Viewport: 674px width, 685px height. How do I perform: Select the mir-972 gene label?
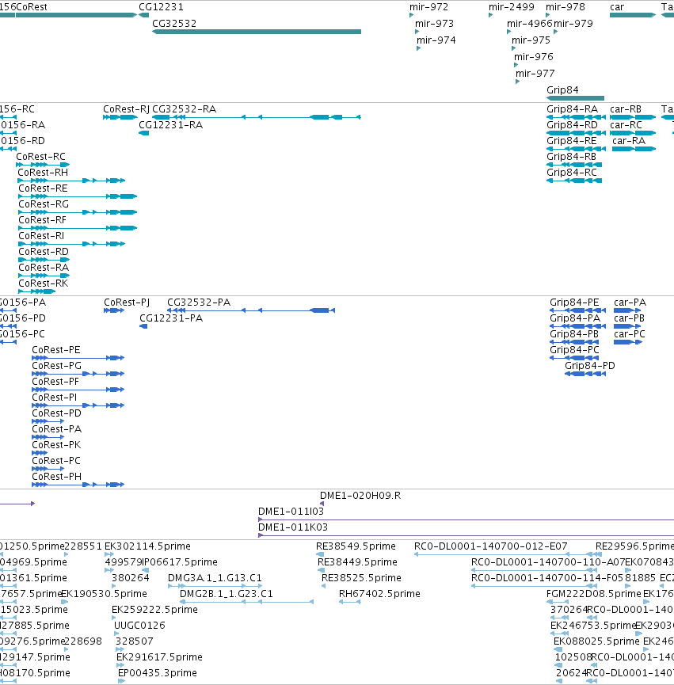[x=428, y=7]
